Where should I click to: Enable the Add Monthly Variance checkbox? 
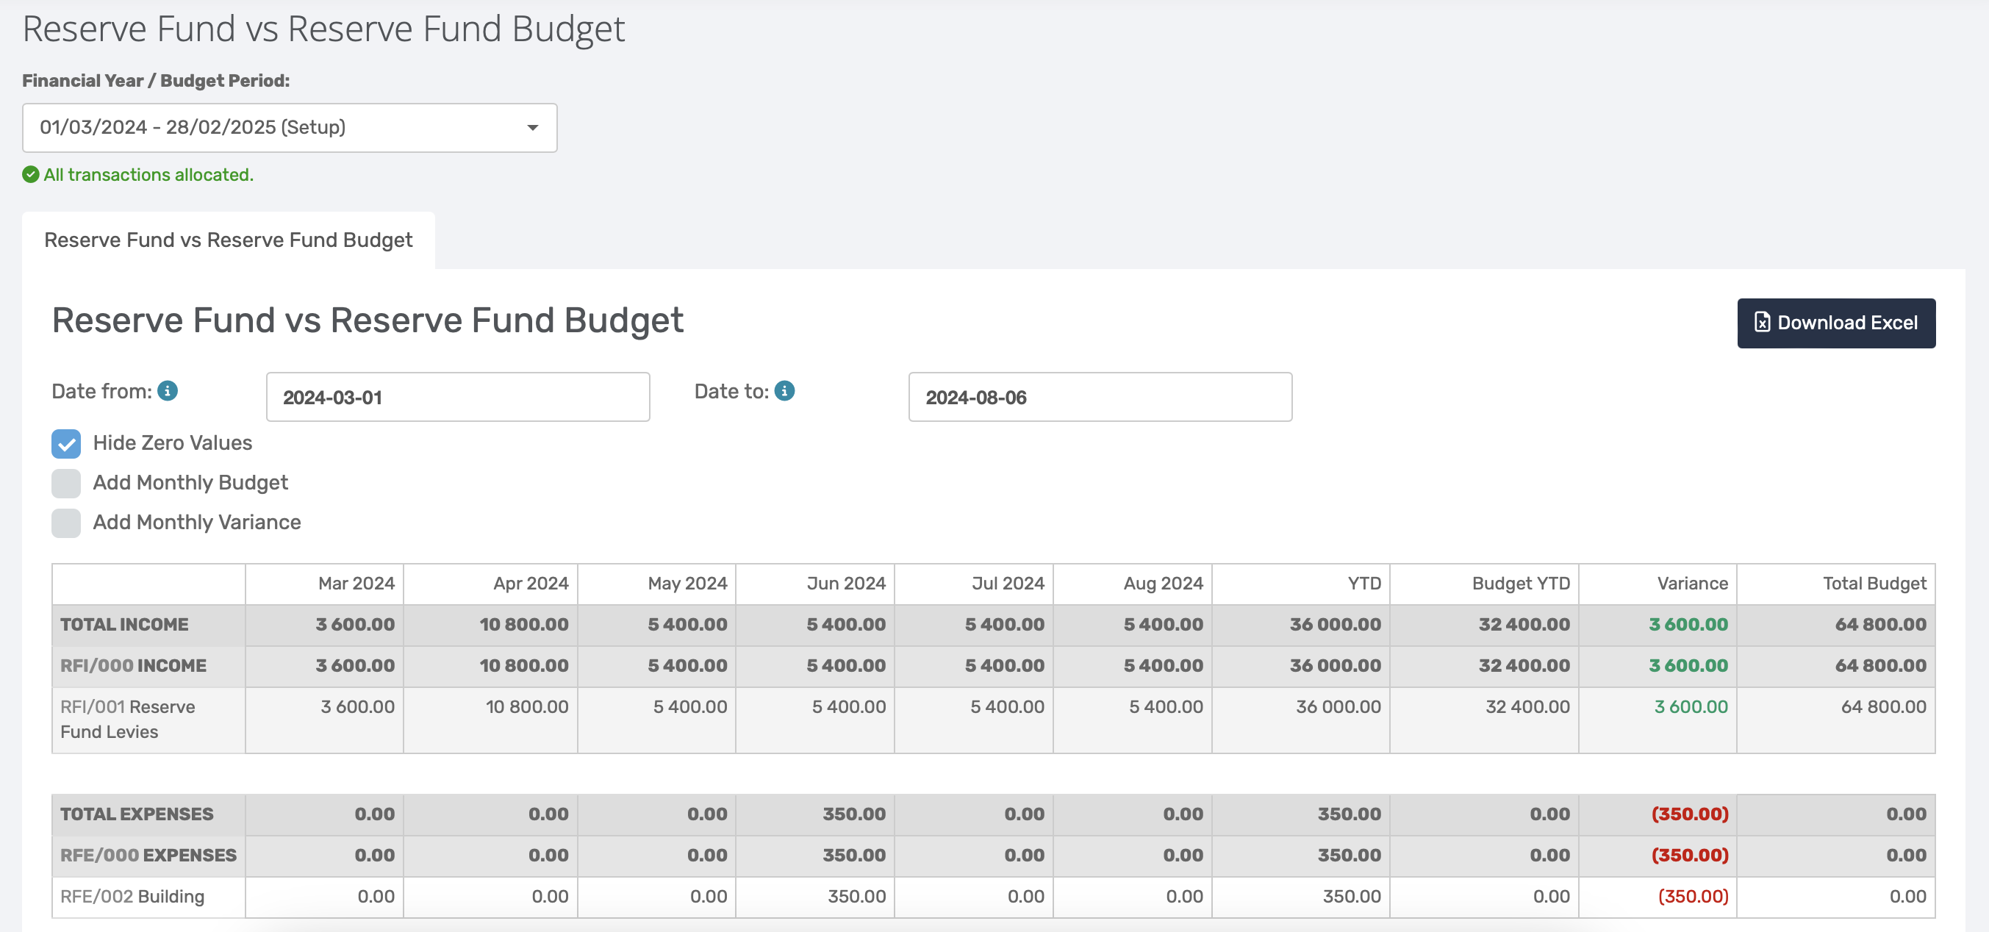65,523
